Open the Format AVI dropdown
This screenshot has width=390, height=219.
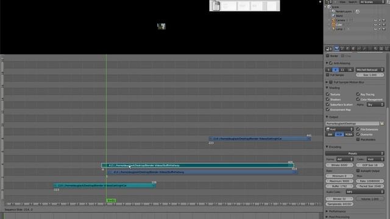coord(345,159)
